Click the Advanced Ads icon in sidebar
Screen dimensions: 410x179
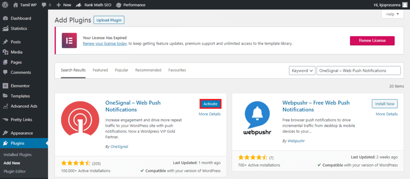click(x=5, y=106)
